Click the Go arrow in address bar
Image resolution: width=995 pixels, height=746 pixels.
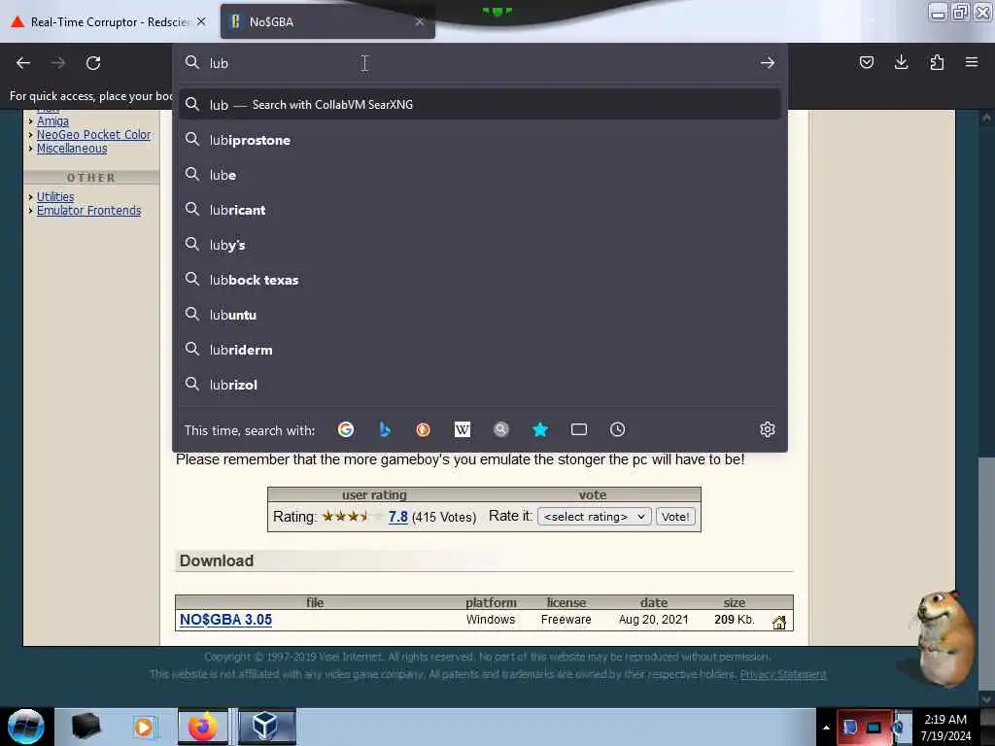[768, 63]
